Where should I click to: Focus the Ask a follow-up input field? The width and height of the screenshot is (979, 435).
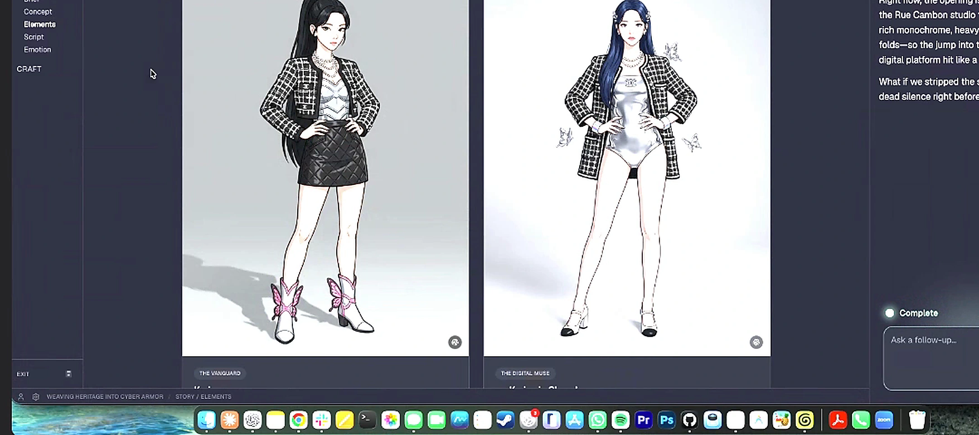tap(931, 358)
